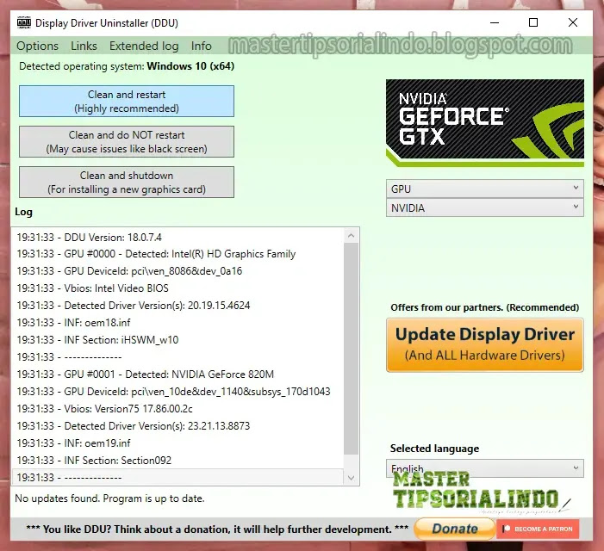Open the Selected language dropdown
Viewport: 604px width, 551px height.
[484, 467]
